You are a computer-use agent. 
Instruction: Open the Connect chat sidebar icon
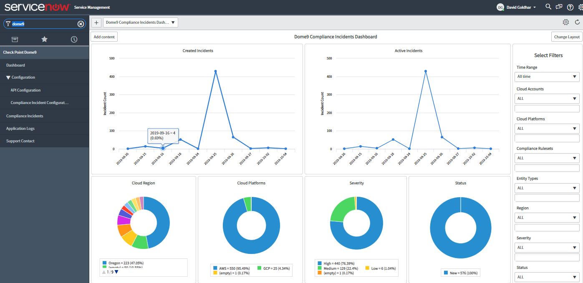(x=559, y=7)
